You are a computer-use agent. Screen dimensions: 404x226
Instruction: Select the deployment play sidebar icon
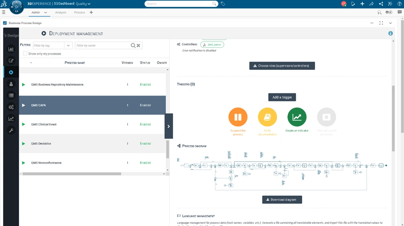[x=11, y=72]
